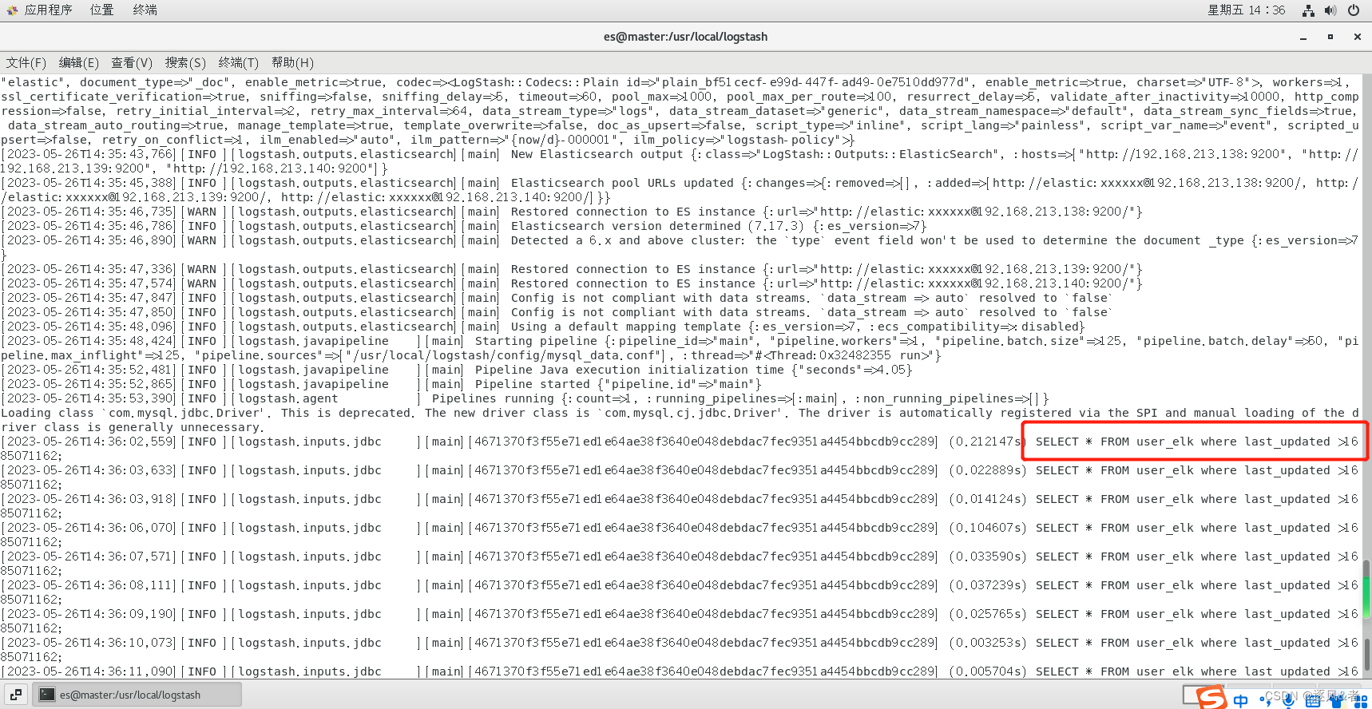Open the power menu icon
The width and height of the screenshot is (1372, 709).
coord(1354,10)
